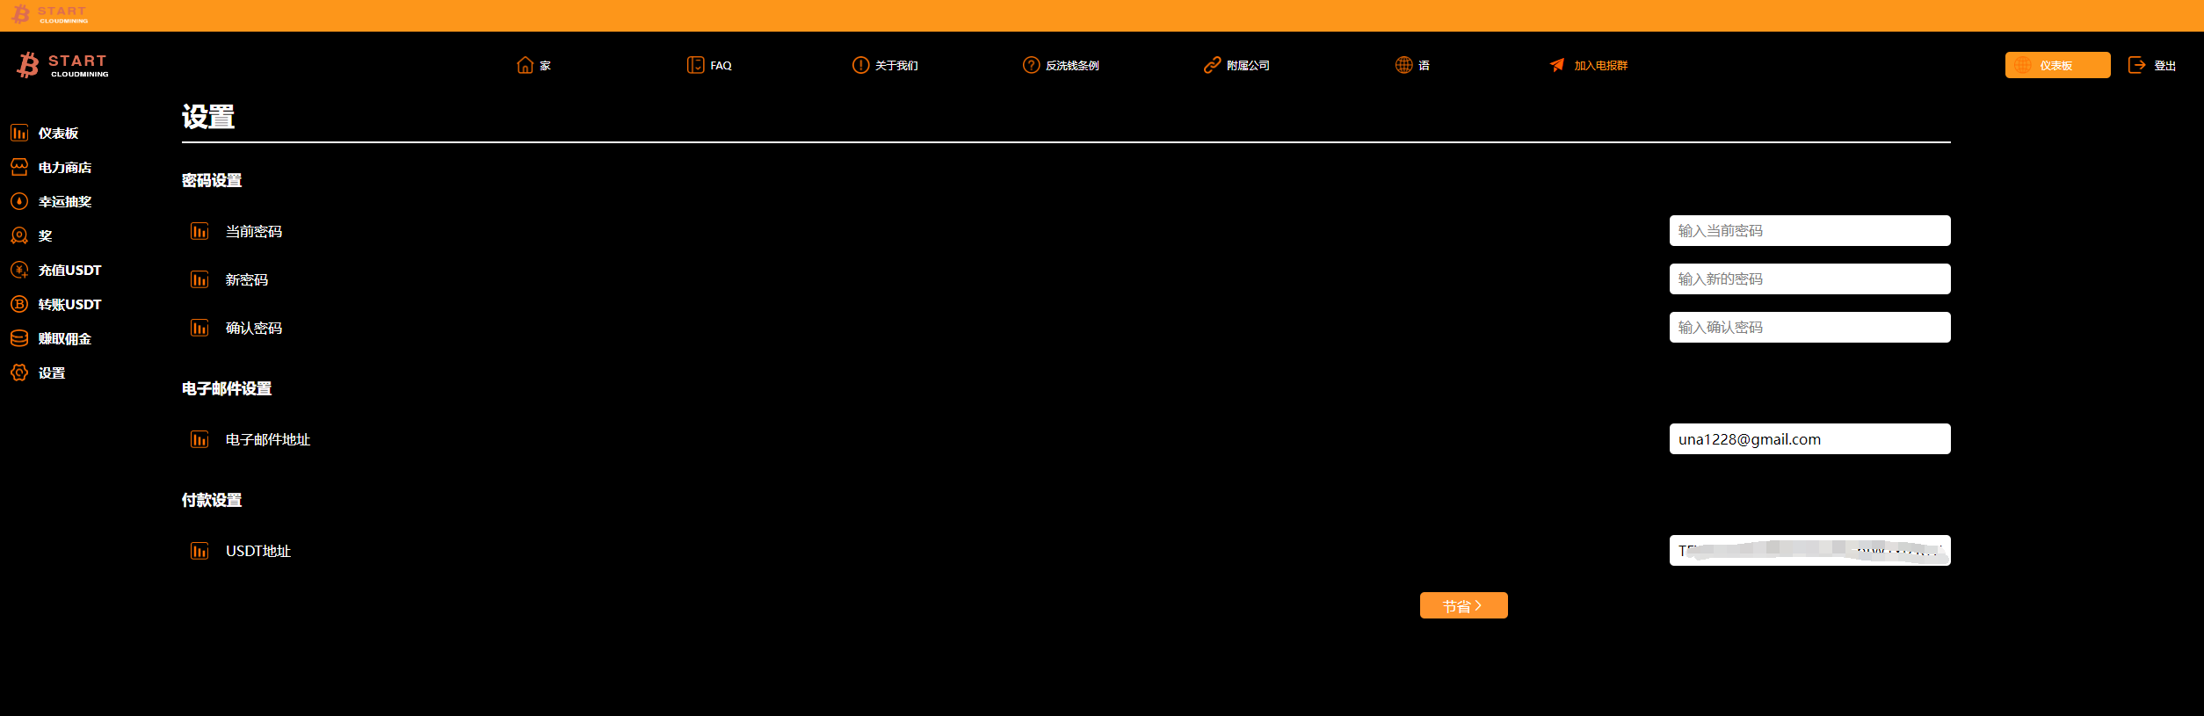2204x716 pixels.
Task: Open the 转账USDT transfer icon
Action: (19, 304)
